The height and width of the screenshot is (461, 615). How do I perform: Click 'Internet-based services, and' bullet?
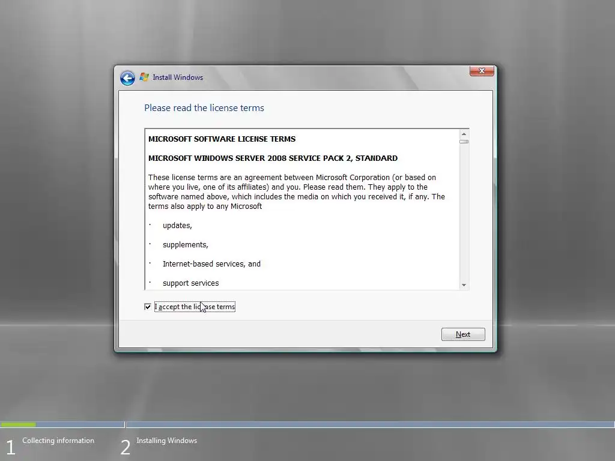click(212, 264)
